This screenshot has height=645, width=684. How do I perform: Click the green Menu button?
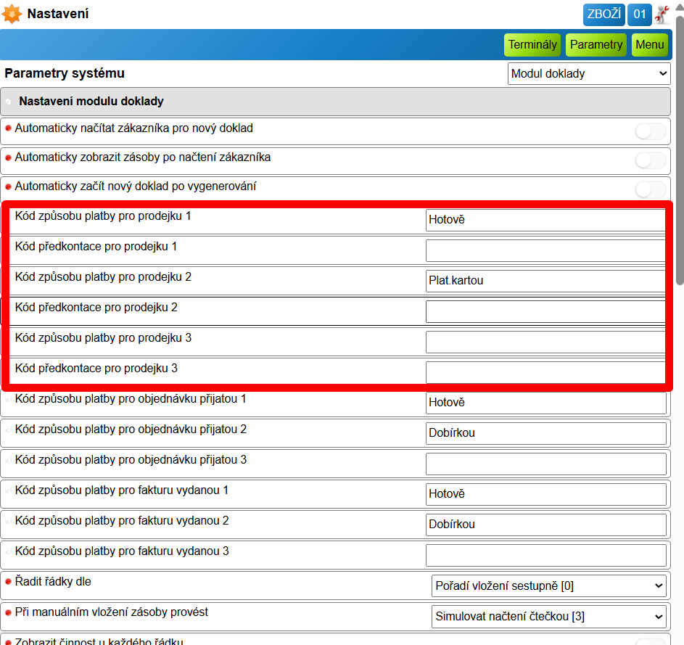point(649,45)
